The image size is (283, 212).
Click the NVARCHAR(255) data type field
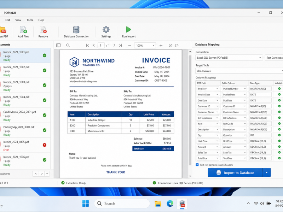pos(260,112)
